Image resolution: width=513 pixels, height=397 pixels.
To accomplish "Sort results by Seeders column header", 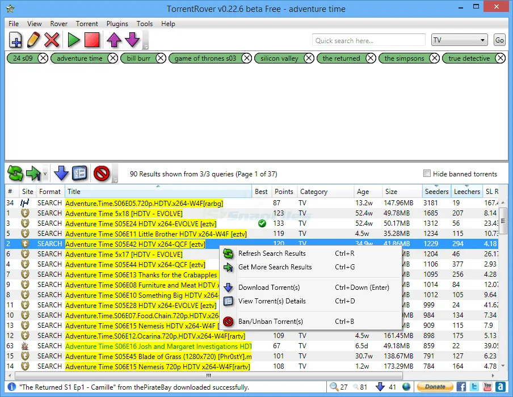I will (436, 191).
